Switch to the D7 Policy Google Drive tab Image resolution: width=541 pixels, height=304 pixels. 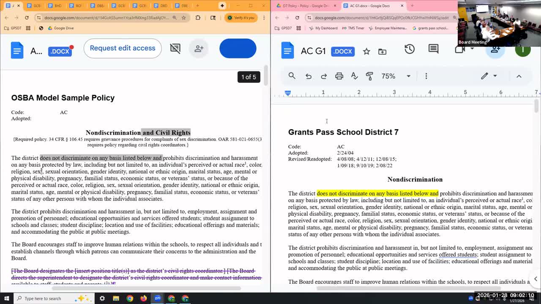[x=305, y=6]
